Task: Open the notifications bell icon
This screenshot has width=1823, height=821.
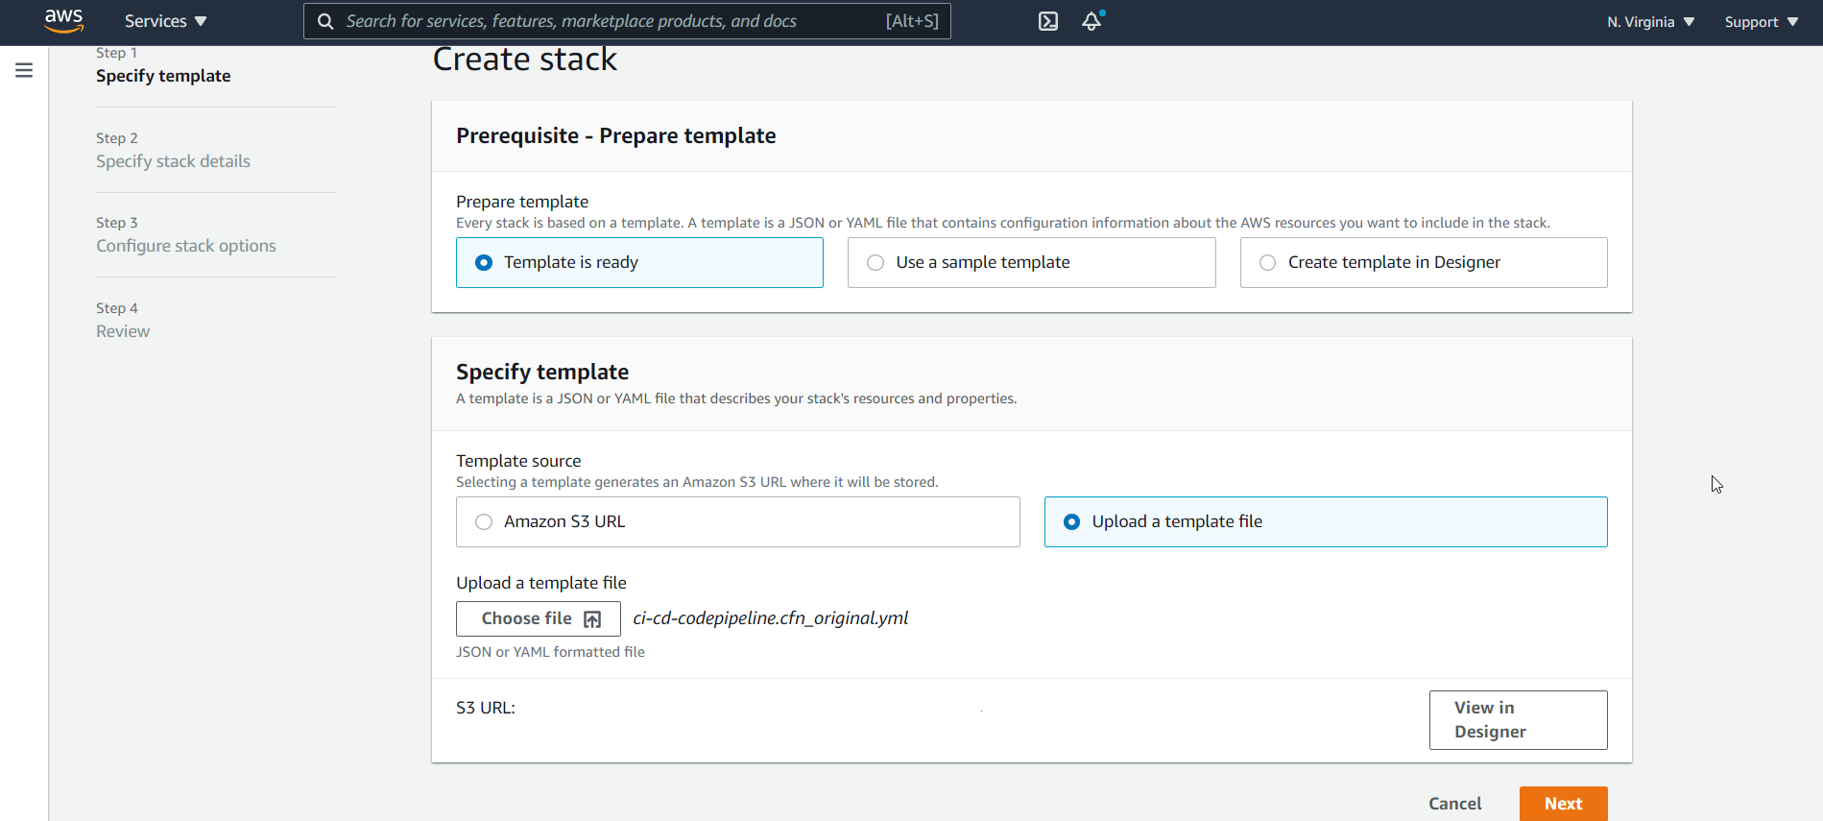Action: point(1091,21)
